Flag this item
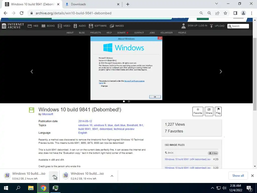 pyautogui.click(x=218, y=111)
